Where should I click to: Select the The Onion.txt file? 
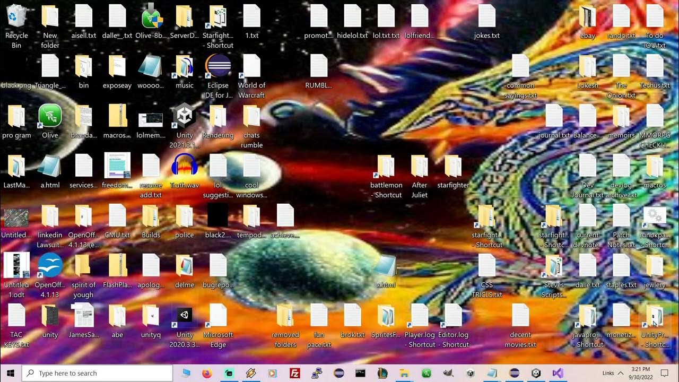coord(621,66)
